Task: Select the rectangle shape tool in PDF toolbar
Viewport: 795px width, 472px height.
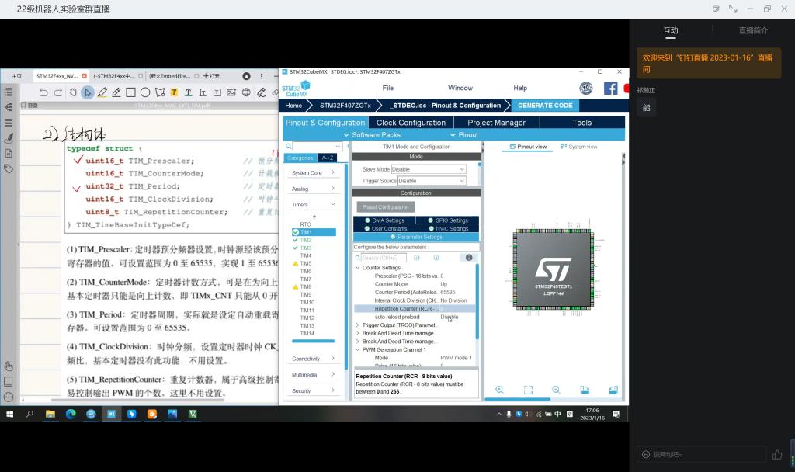Action: coord(131,92)
